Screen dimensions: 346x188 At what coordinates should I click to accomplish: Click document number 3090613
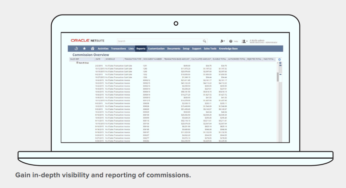[x=147, y=92]
